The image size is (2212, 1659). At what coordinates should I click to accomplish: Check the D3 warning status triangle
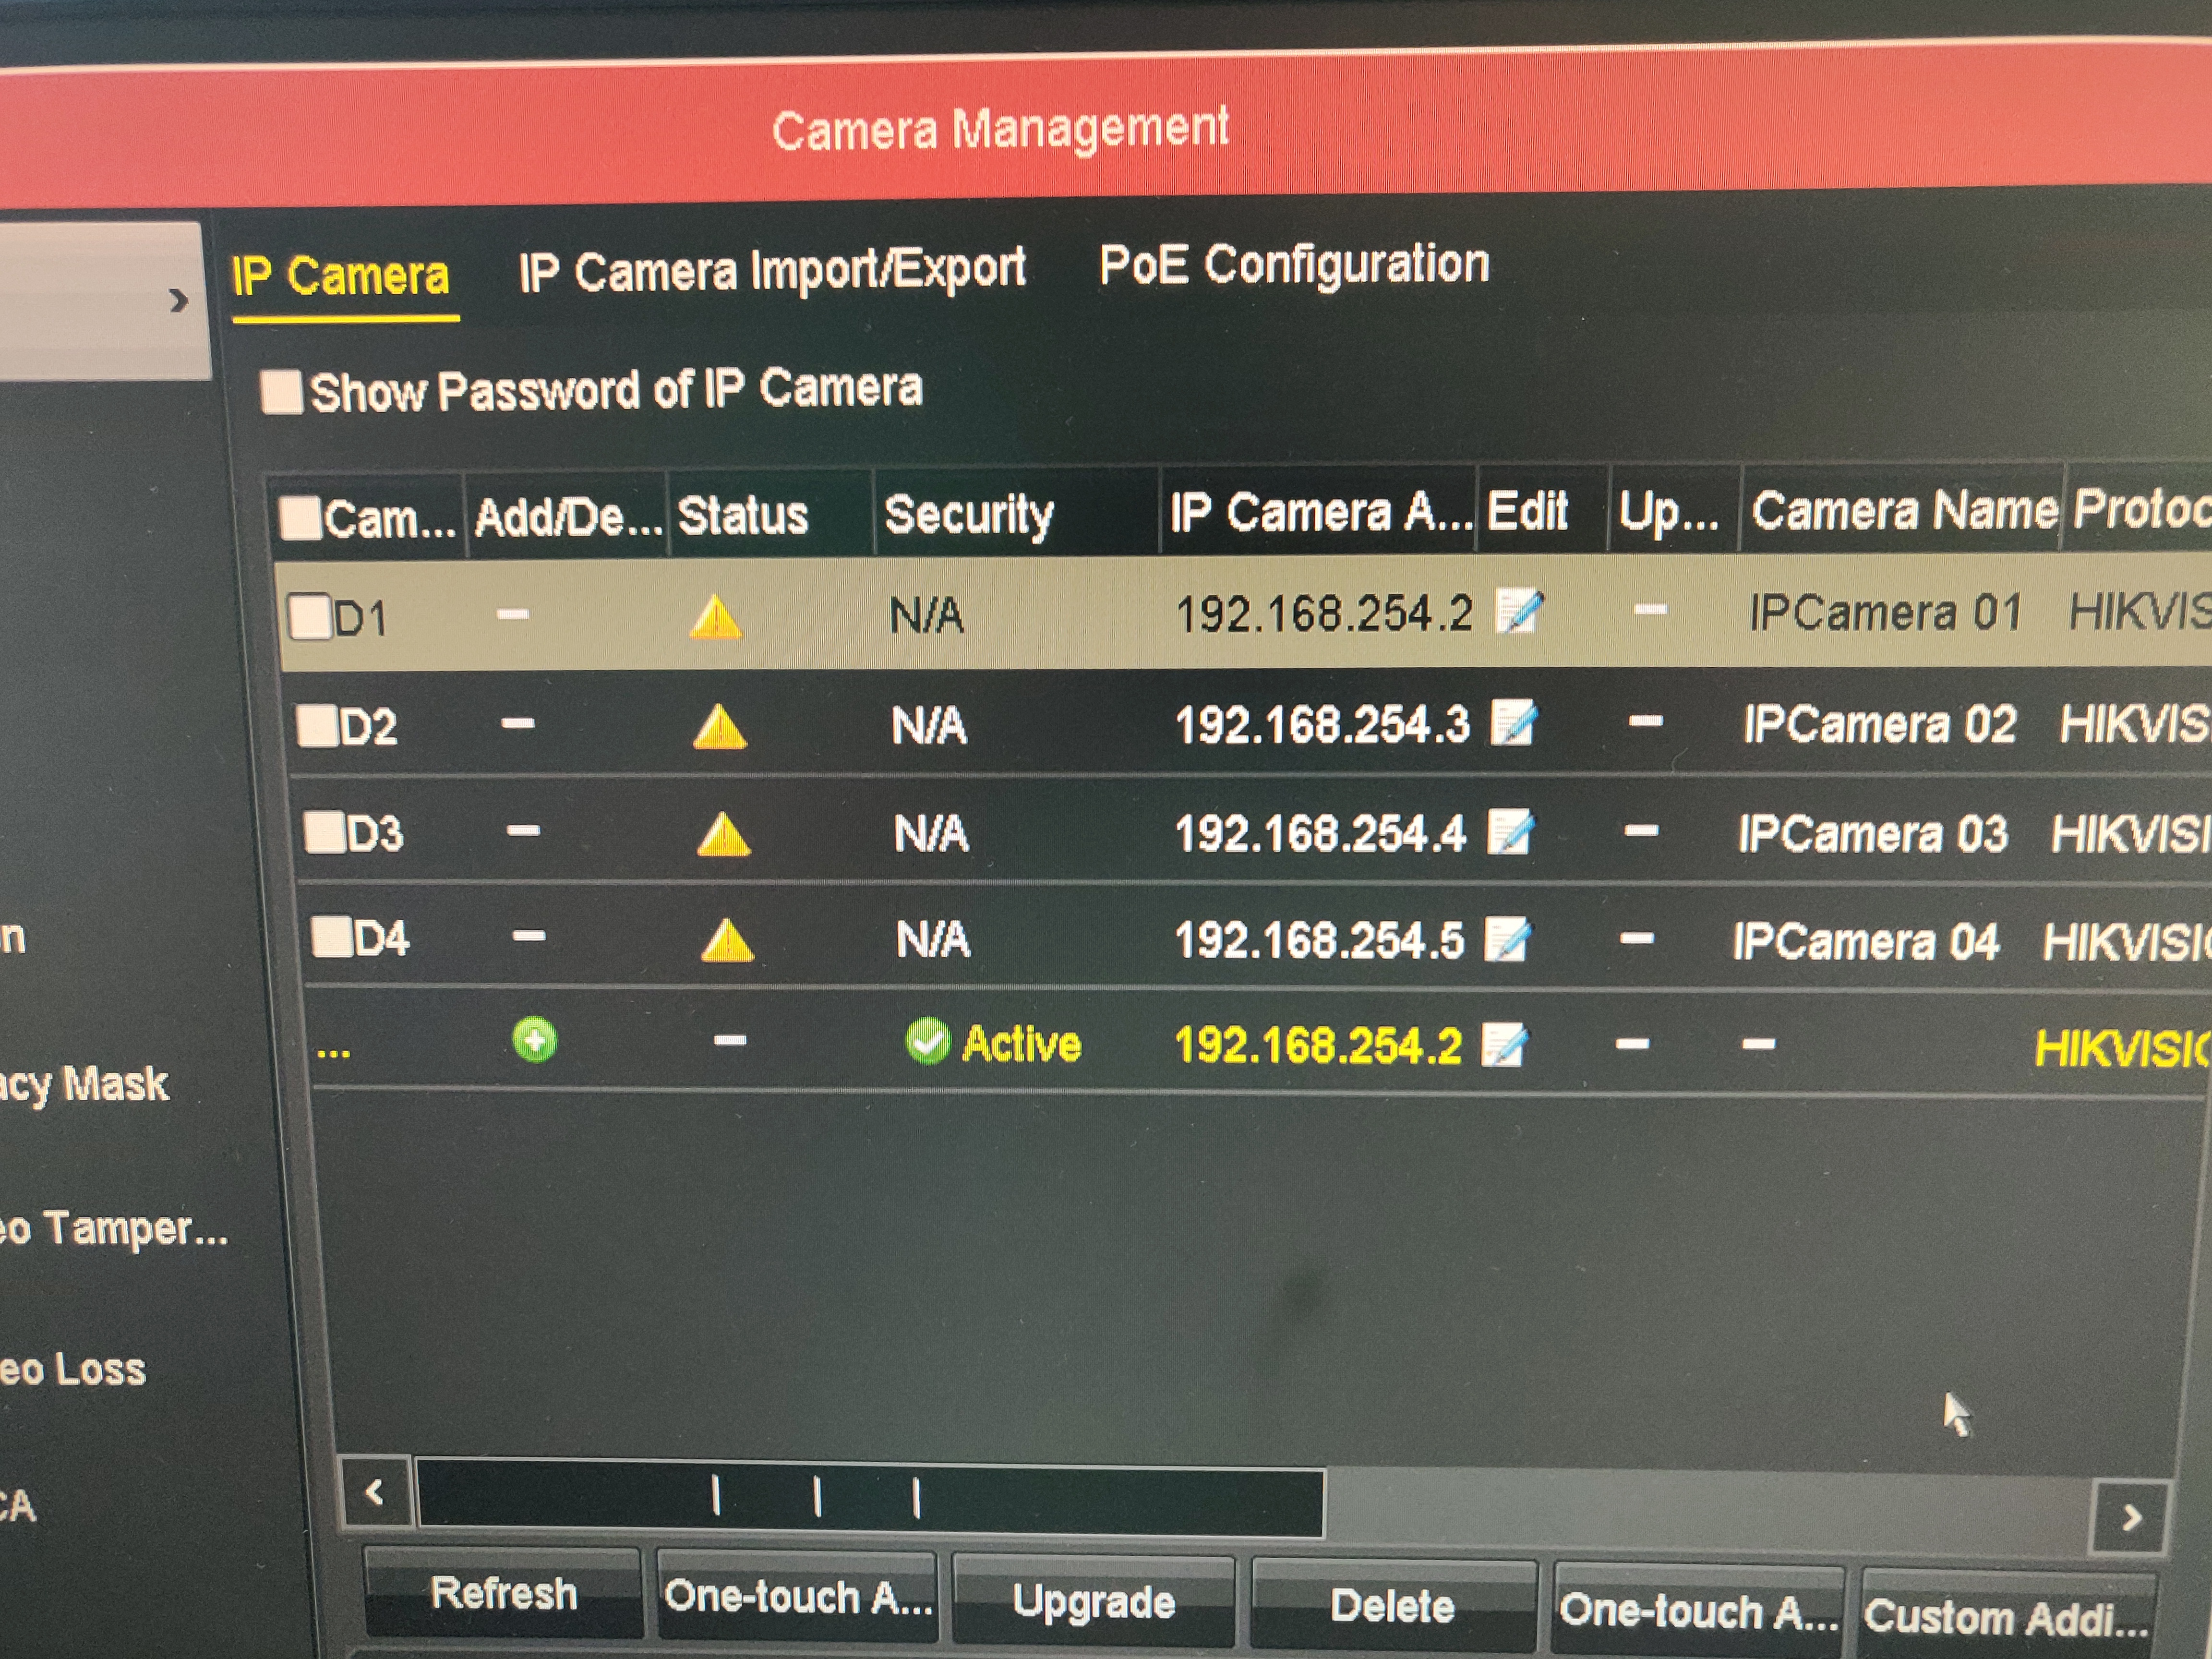click(x=723, y=834)
